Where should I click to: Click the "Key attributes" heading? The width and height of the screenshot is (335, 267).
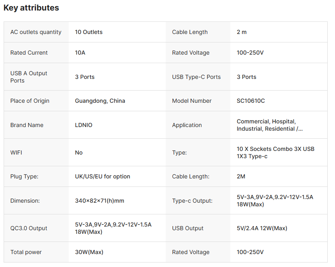31,8
